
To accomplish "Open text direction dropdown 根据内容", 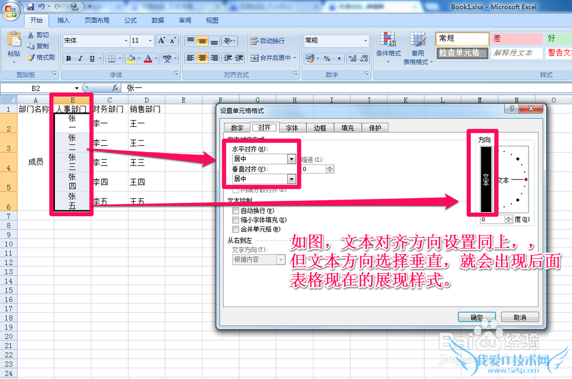I will 280,260.
